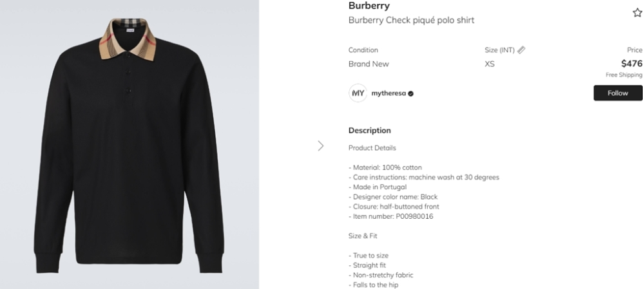The width and height of the screenshot is (643, 289).
Task: Click the Product Details subheading
Action: 372,147
